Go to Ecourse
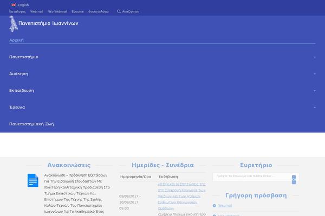This screenshot has height=216, width=325. (x=77, y=11)
